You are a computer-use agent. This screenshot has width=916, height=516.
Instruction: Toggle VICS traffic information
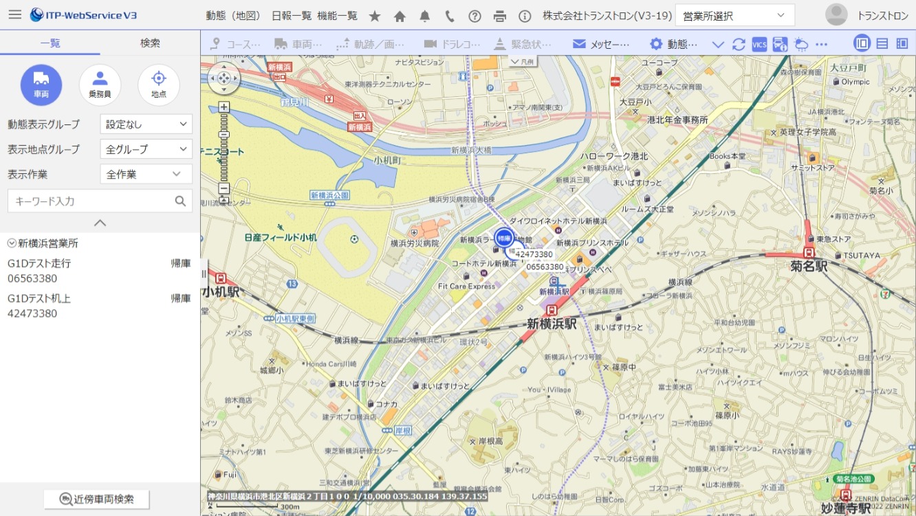[x=759, y=44]
